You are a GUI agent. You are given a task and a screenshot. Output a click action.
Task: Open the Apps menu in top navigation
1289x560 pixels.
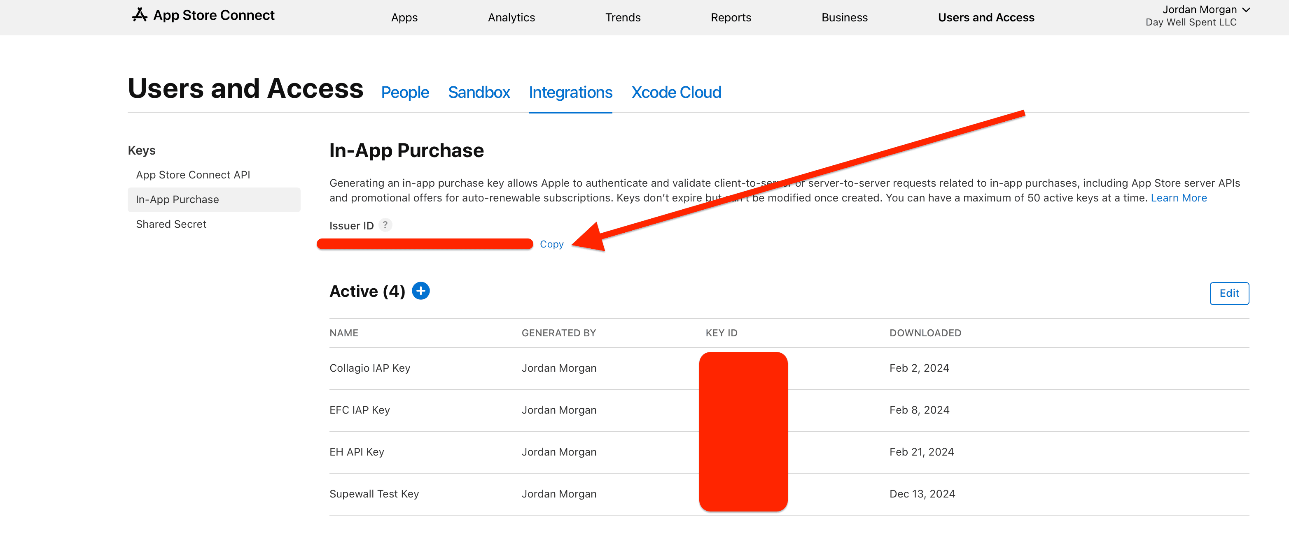click(x=404, y=18)
